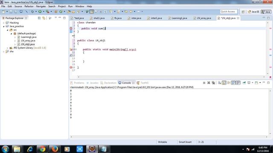This screenshot has height=153, width=273.
Task: Open Google Chrome from the taskbar
Action: 42,149
